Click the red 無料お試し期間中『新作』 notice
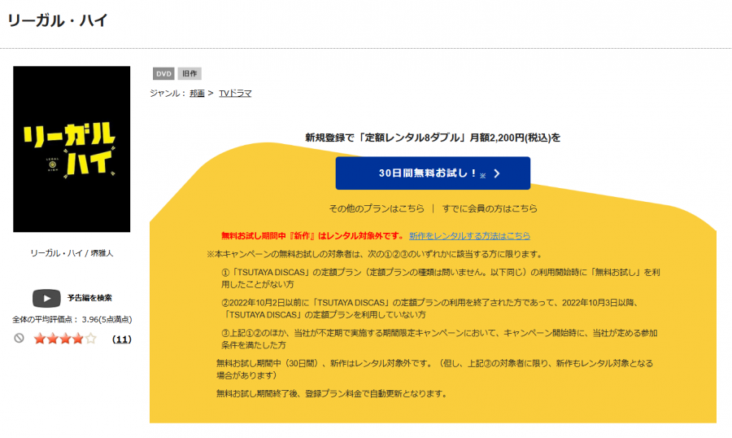The width and height of the screenshot is (732, 438). pyautogui.click(x=312, y=235)
